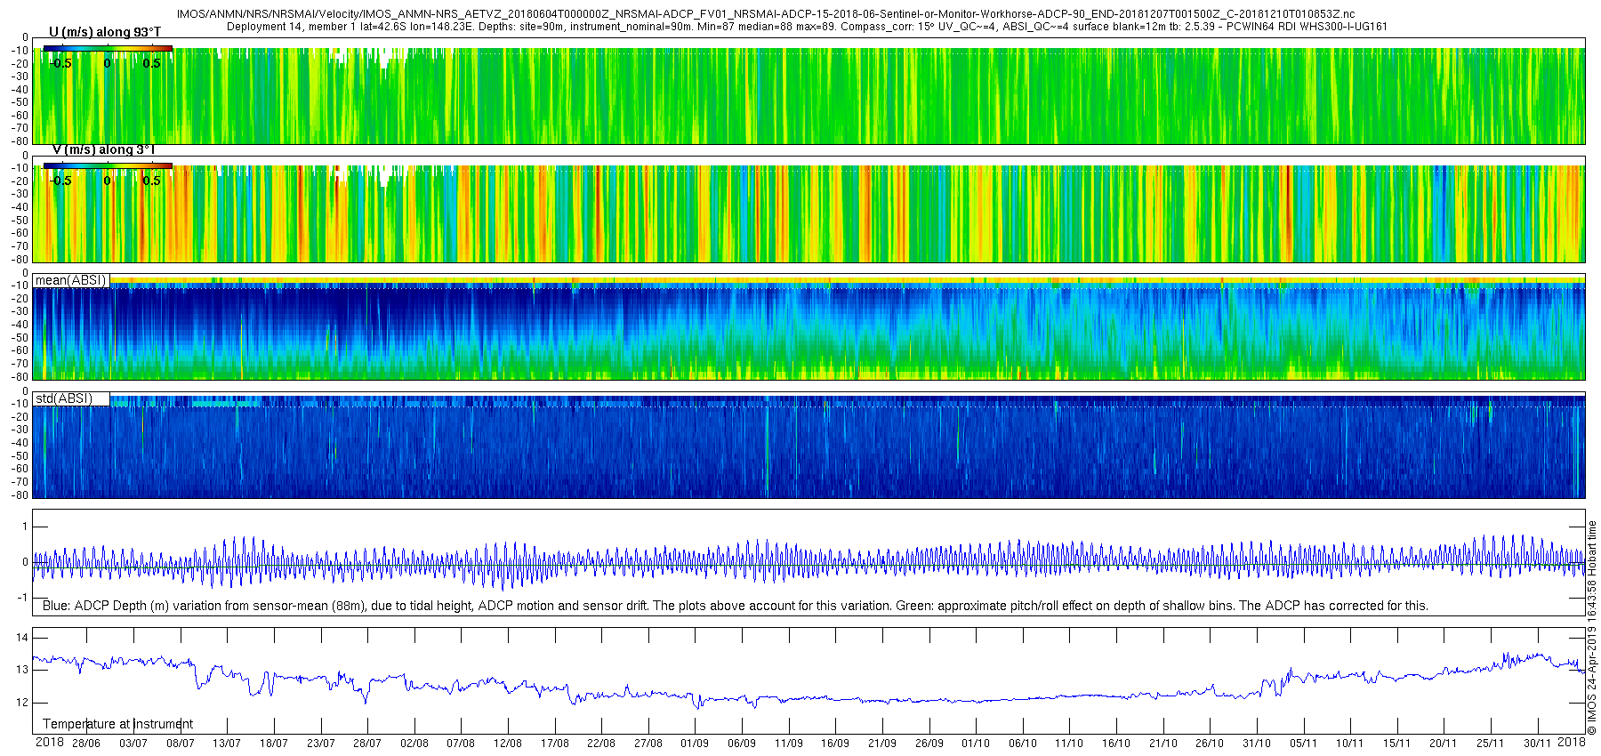Click the -50 depth tick of the mean(ABSI) panel
1601x756 pixels.
(x=18, y=337)
